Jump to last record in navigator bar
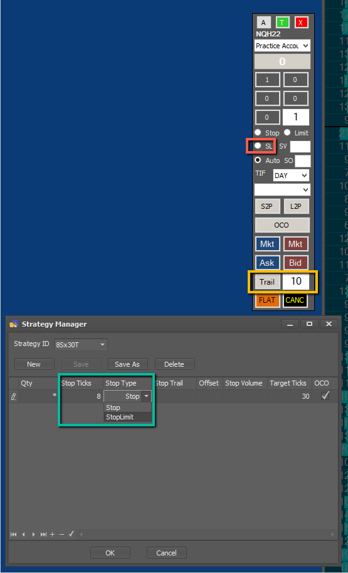Screen dimensions: 348x573 [x=43, y=534]
